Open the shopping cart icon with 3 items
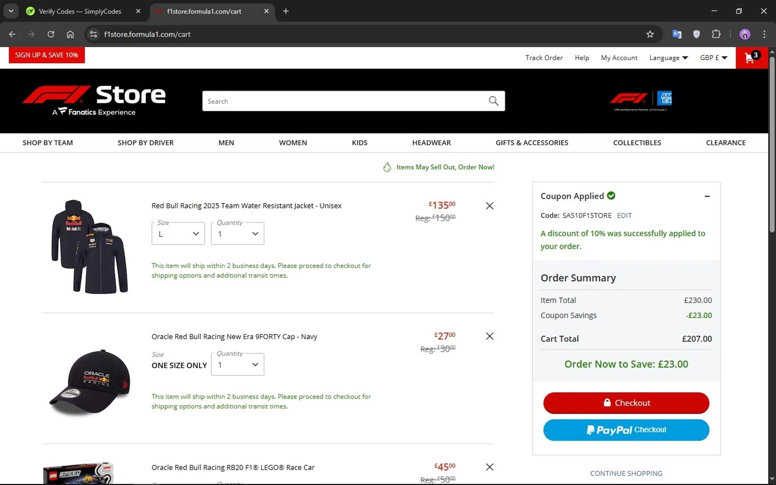Screen dimensions: 776x485 point(752,57)
